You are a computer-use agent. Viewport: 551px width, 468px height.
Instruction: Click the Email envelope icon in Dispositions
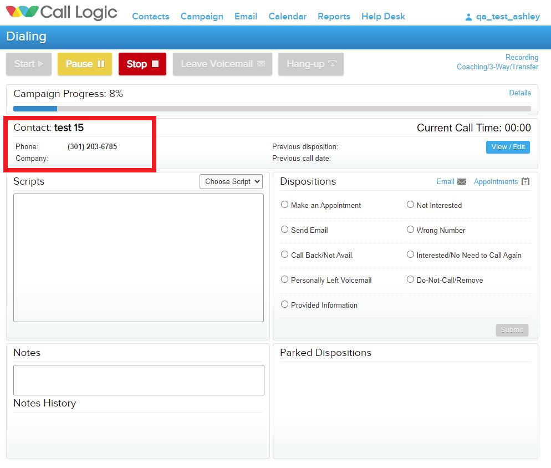(x=461, y=182)
